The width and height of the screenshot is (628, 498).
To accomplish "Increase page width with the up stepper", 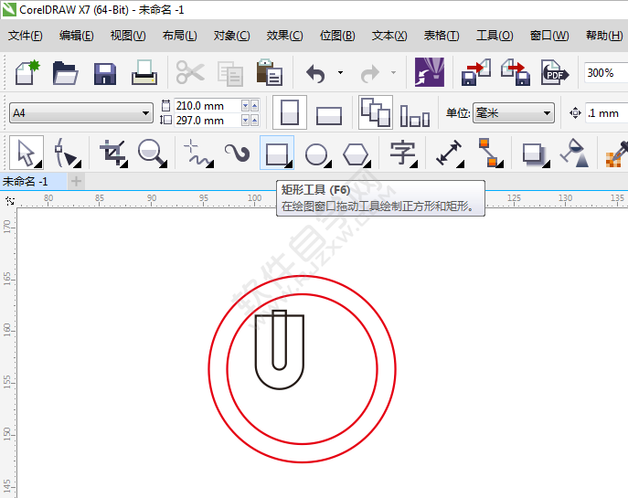I will [254, 106].
